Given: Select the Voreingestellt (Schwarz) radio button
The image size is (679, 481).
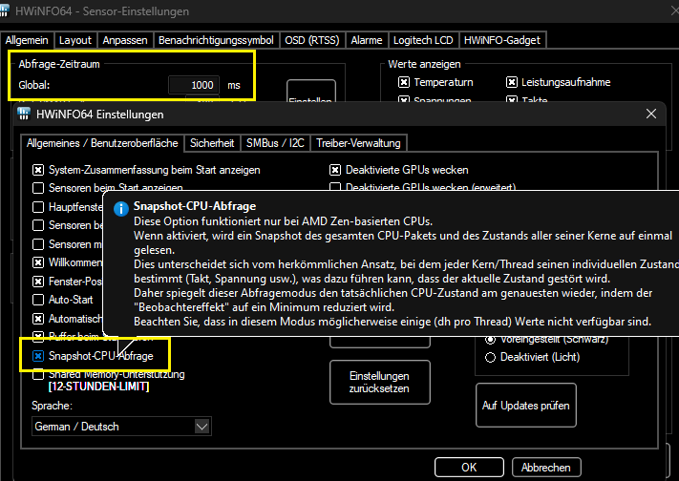Looking at the screenshot, I should click(490, 340).
